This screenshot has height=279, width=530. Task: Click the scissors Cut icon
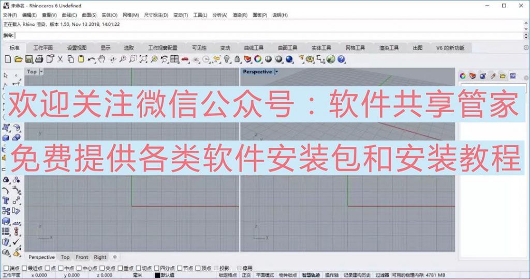click(60, 59)
